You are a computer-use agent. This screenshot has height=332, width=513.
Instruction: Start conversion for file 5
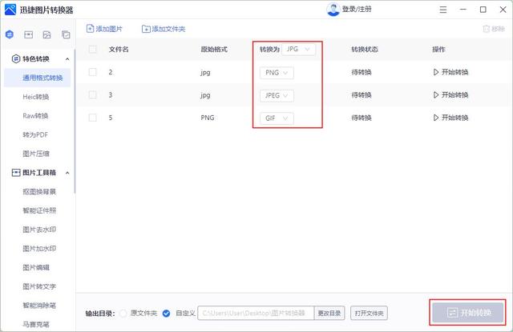pos(450,118)
